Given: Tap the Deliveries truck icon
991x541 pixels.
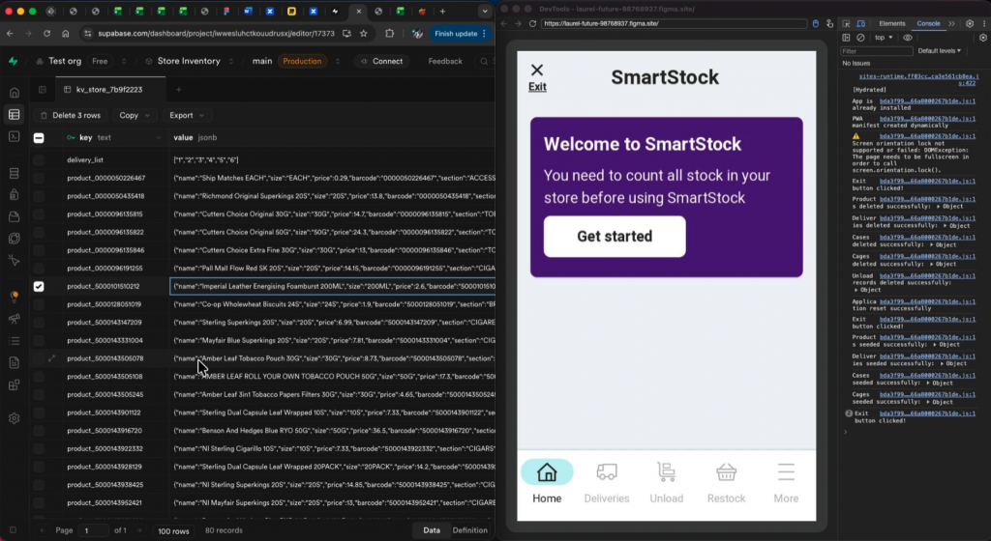Looking at the screenshot, I should point(607,472).
